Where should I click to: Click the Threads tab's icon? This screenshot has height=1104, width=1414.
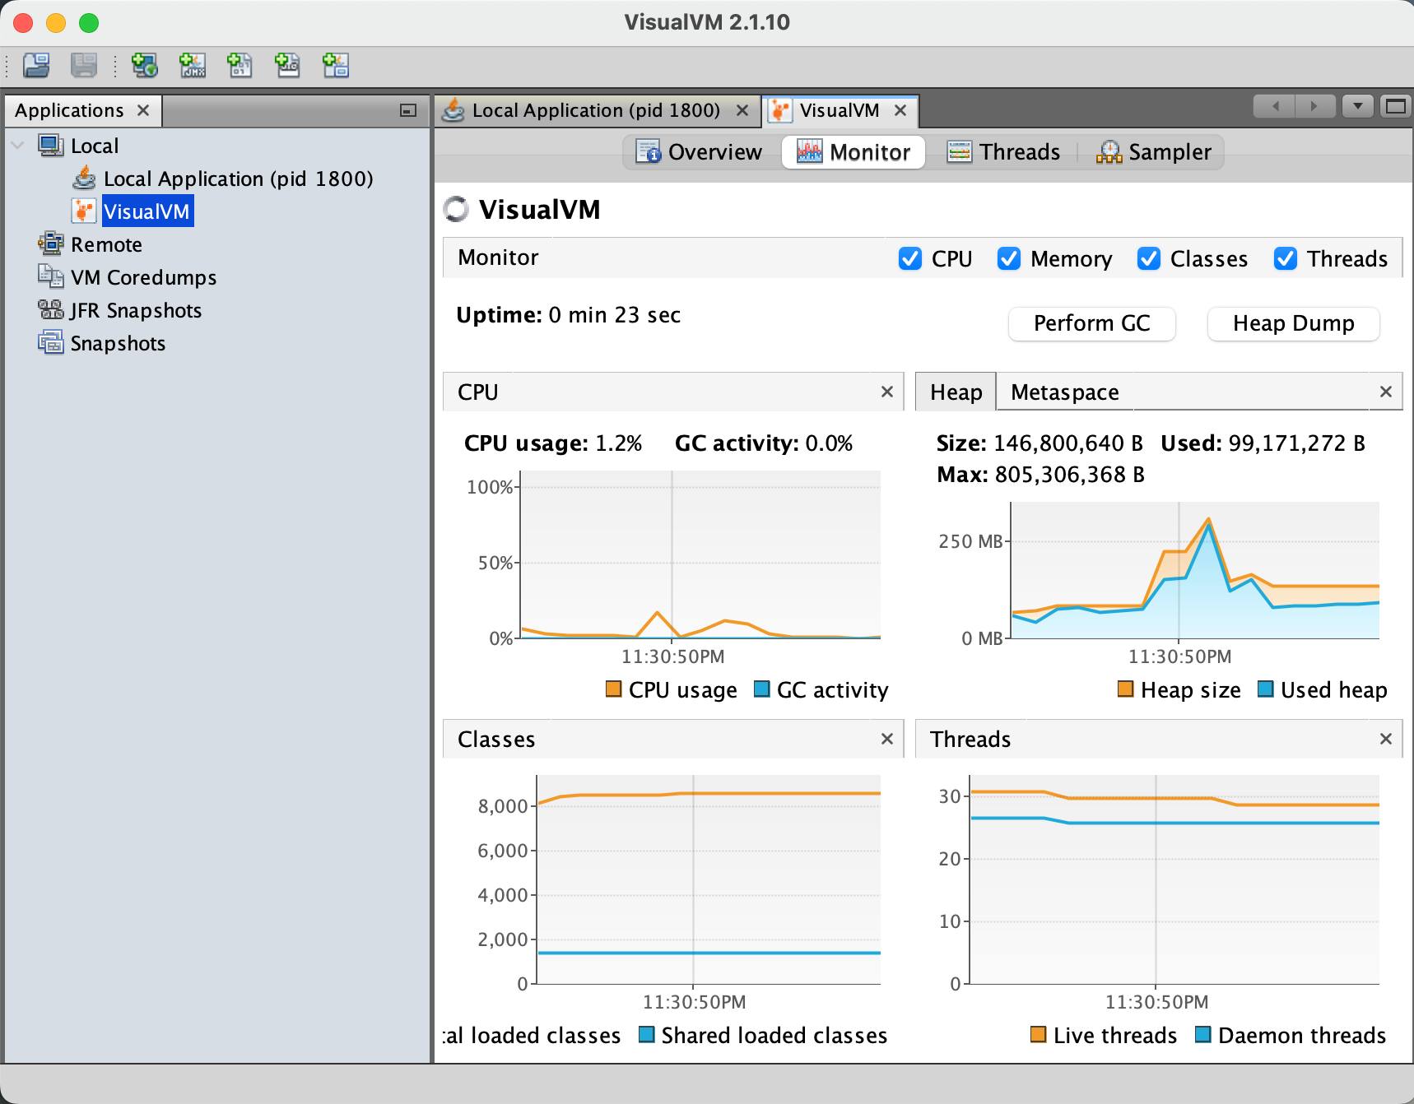click(960, 152)
